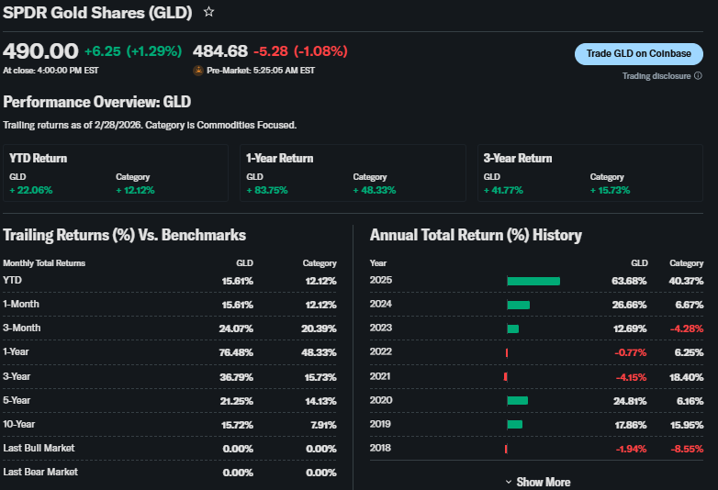
Task: Expand annual return history with Show More
Action: click(543, 482)
